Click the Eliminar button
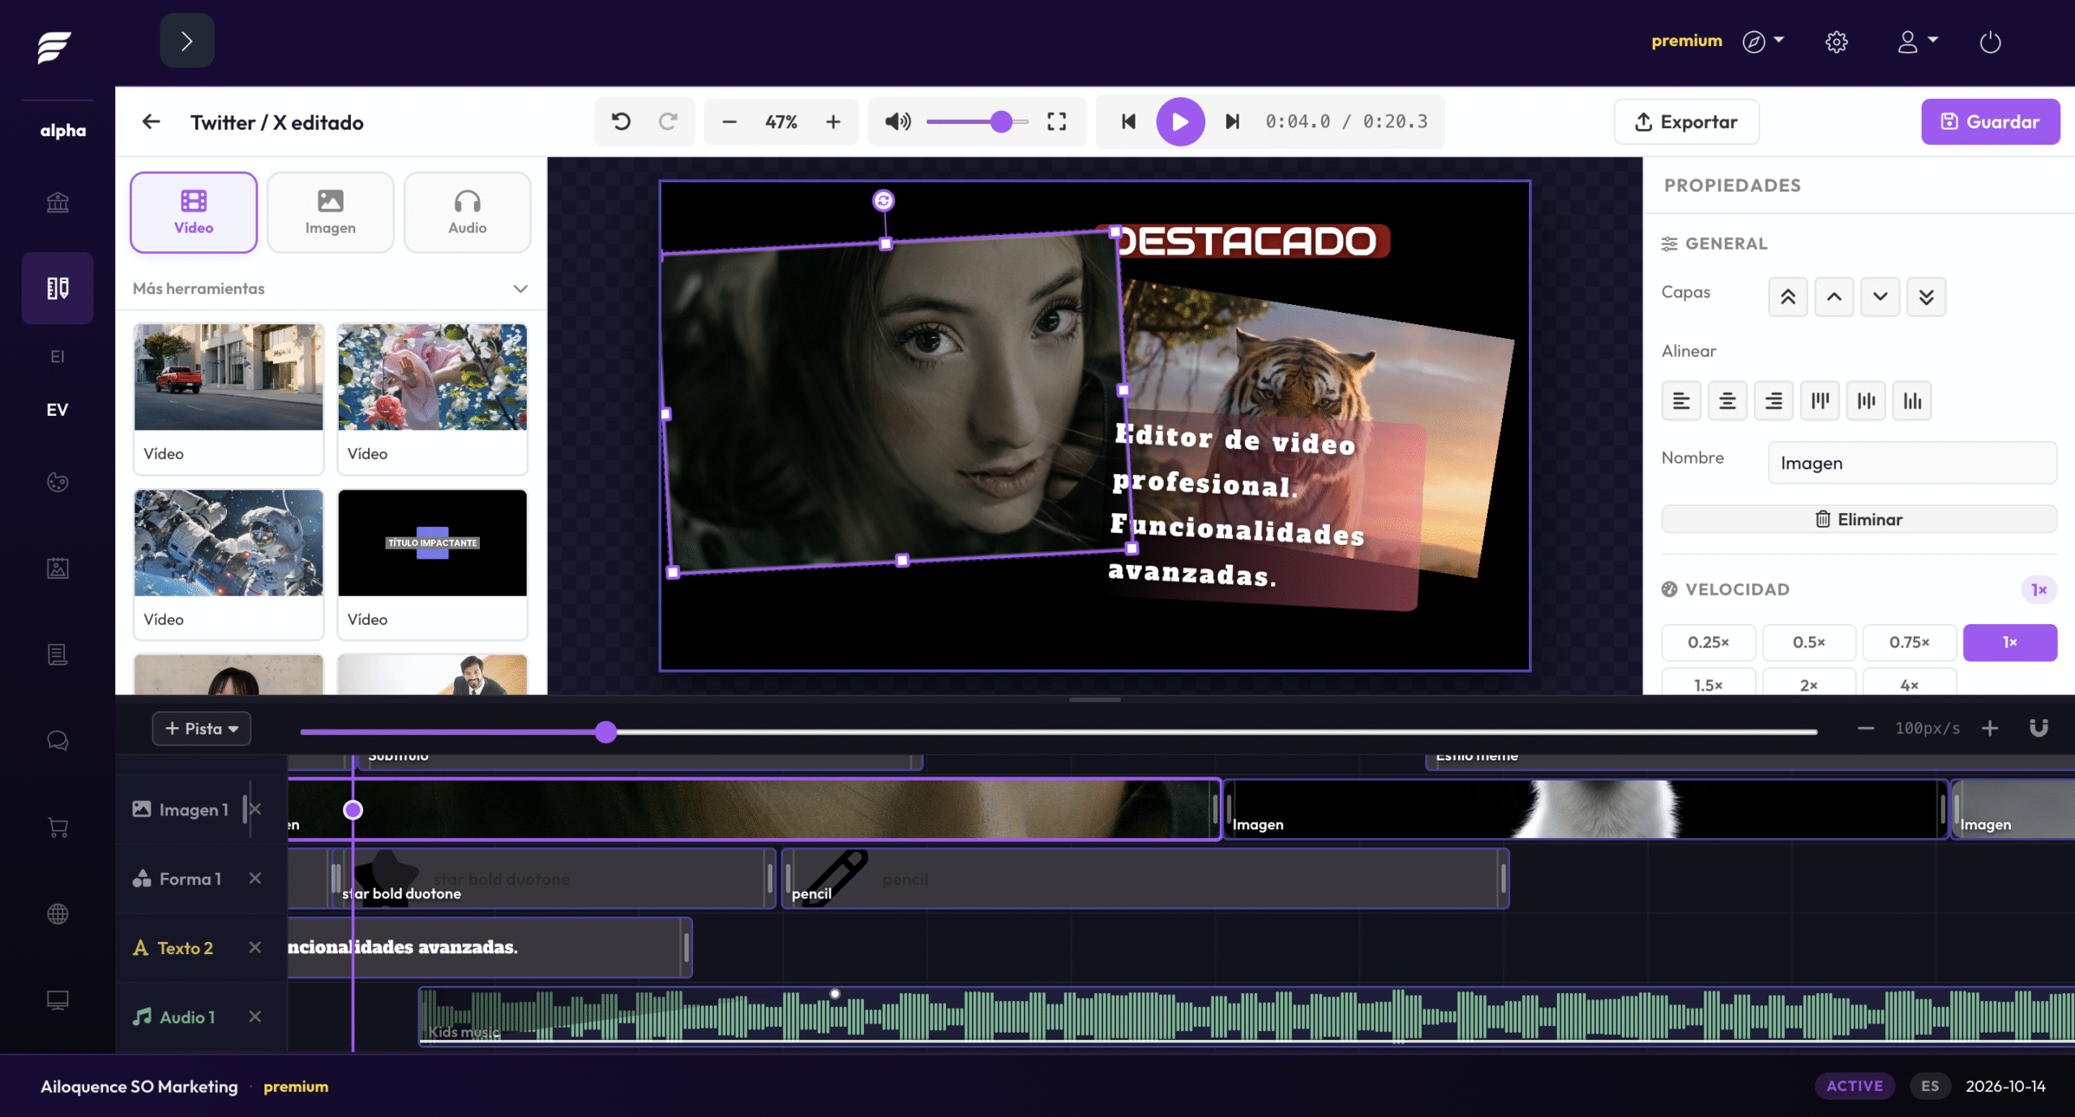2075x1117 pixels. pos(1859,519)
